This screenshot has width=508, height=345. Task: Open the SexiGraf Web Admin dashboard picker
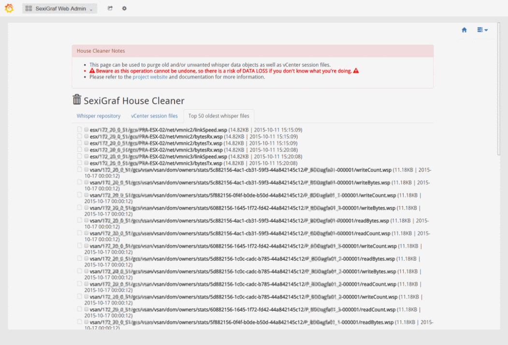click(x=59, y=8)
